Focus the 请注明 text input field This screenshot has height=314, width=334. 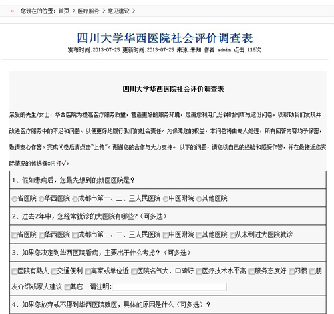click(x=169, y=287)
